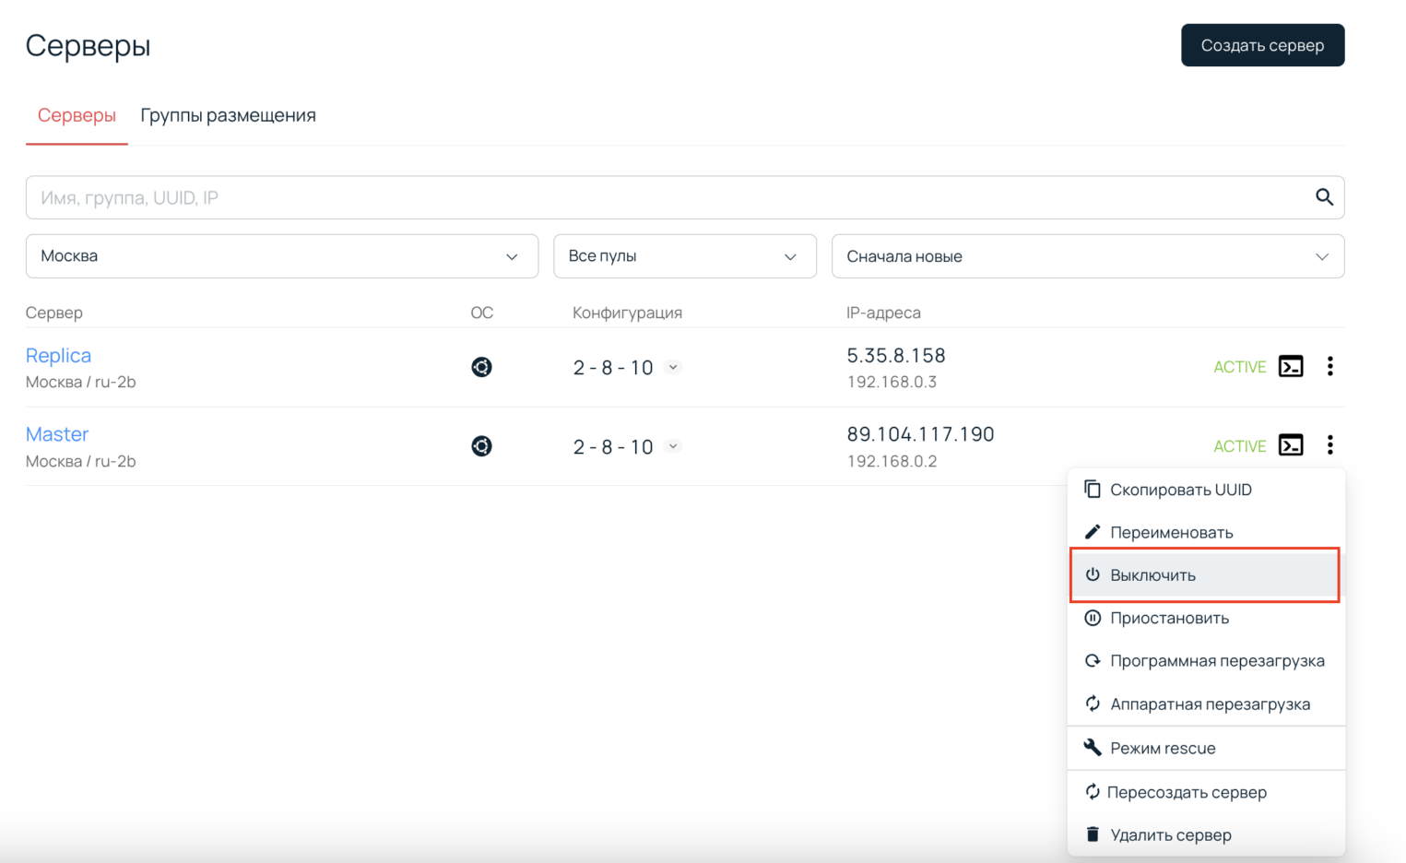The width and height of the screenshot is (1406, 863).
Task: Expand Replica configuration 2 - 8 - 10 chevron
Action: [673, 367]
